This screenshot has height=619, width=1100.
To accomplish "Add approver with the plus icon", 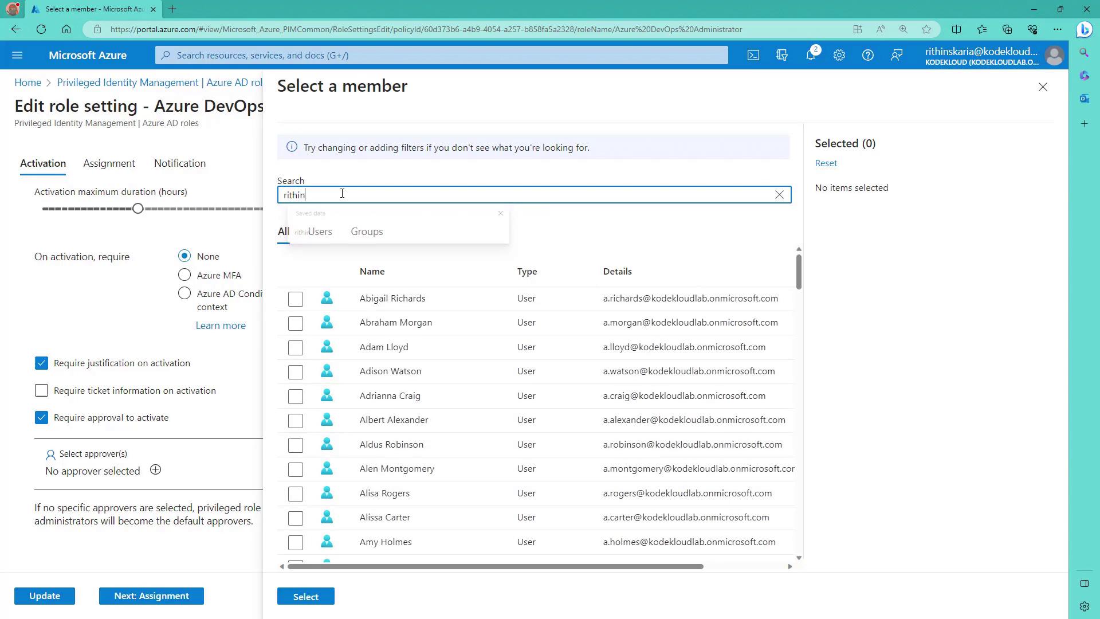I will (155, 470).
